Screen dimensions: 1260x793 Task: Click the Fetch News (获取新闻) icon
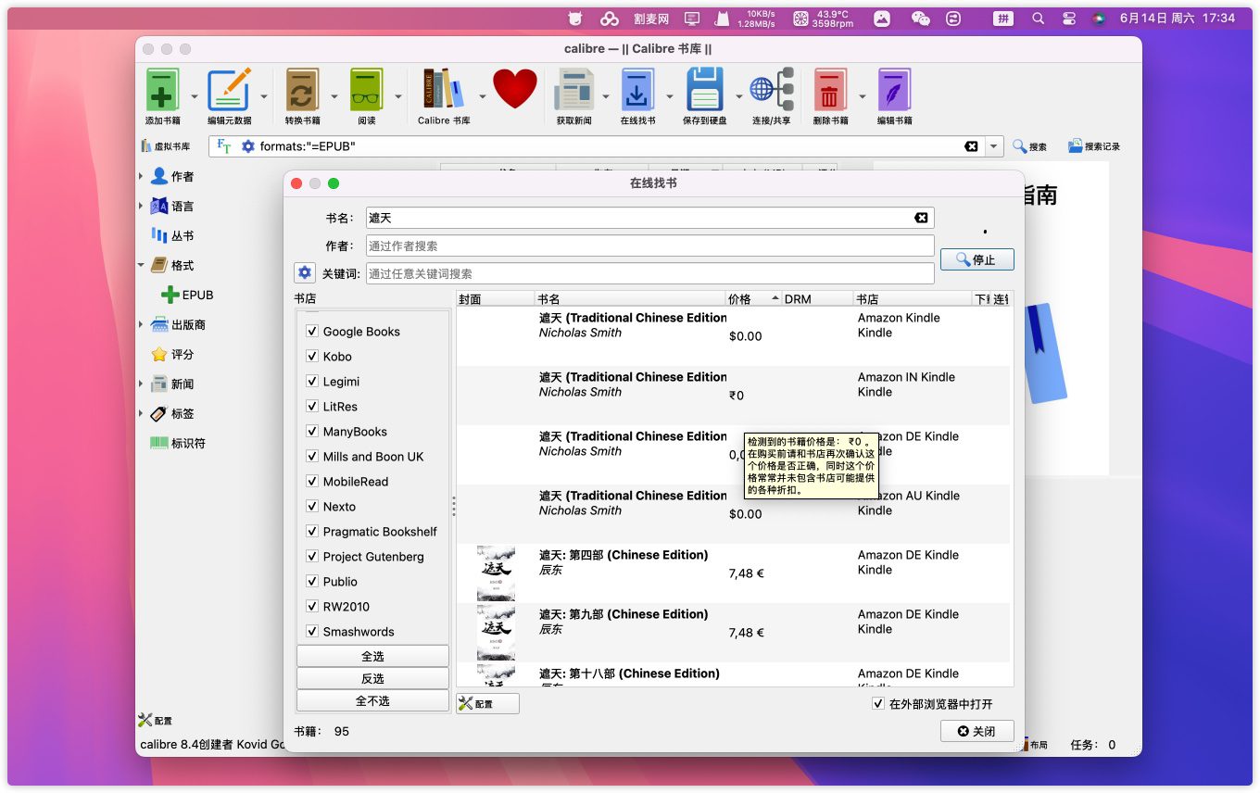[573, 91]
